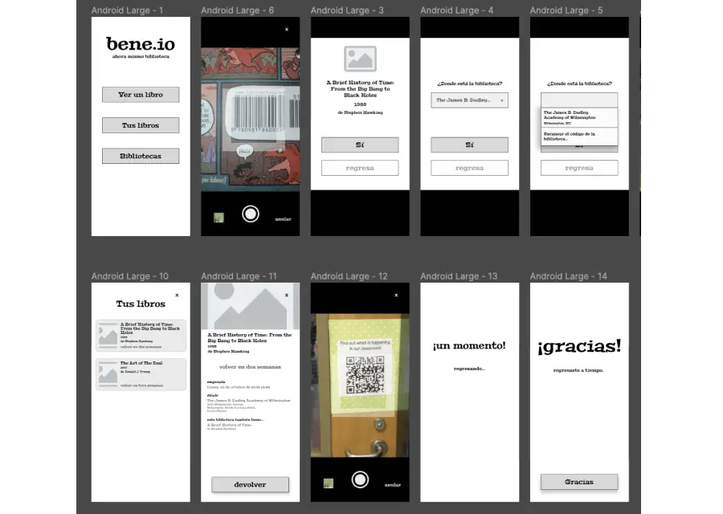Screen dimensions: 723x514
Task: Click the 'Tus libros' button on home screen
Action: tap(141, 125)
